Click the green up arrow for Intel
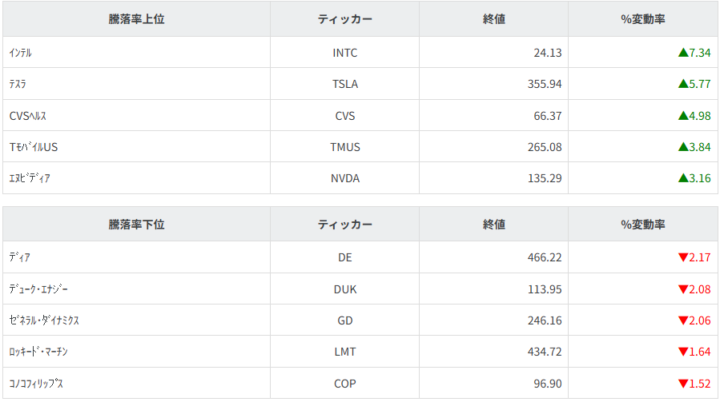The height and width of the screenshot is (402, 720). 682,53
